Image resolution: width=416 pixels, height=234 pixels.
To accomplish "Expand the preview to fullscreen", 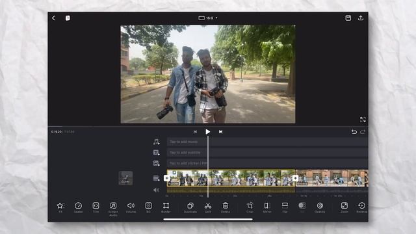I will 363,120.
